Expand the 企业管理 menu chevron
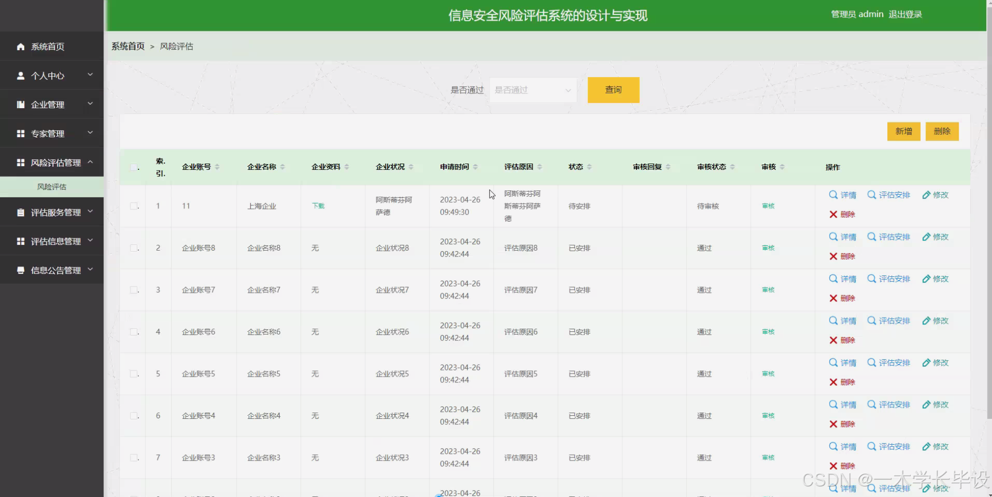The height and width of the screenshot is (497, 992). click(90, 104)
